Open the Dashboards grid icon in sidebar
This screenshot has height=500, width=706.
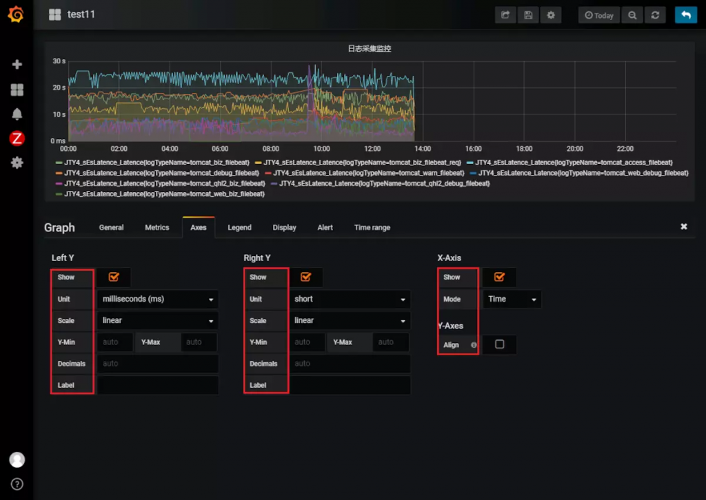tap(17, 90)
